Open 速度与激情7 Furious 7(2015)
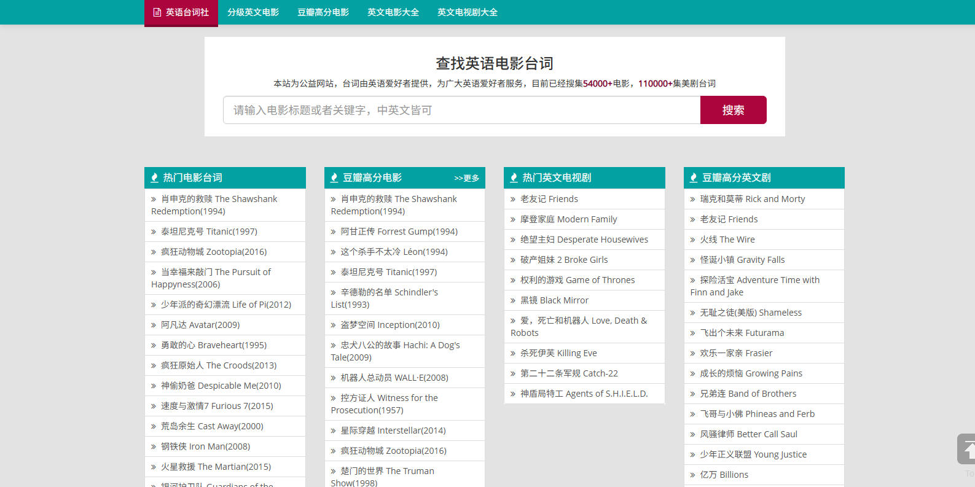This screenshot has width=975, height=487. click(217, 406)
